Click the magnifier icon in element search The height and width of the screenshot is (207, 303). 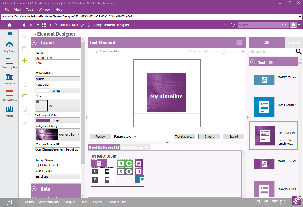pos(298,52)
